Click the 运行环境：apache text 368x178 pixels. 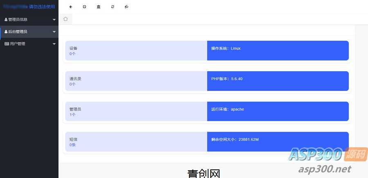[x=227, y=109]
